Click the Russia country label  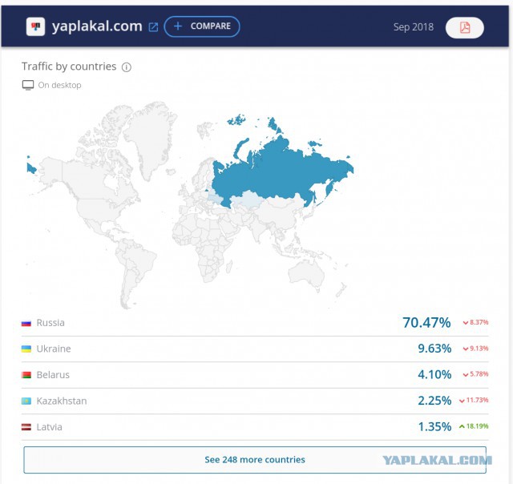[50, 323]
